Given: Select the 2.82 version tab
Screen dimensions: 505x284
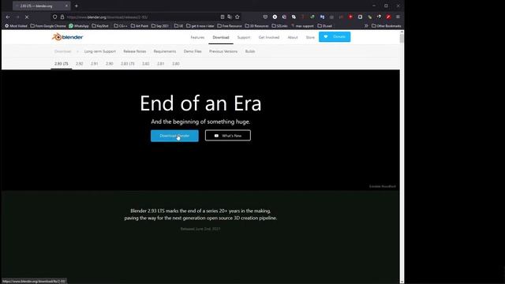Looking at the screenshot, I should (x=145, y=64).
